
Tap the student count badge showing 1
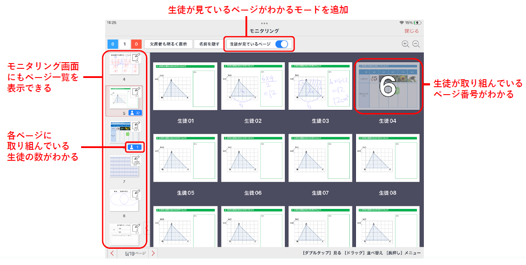135,146
